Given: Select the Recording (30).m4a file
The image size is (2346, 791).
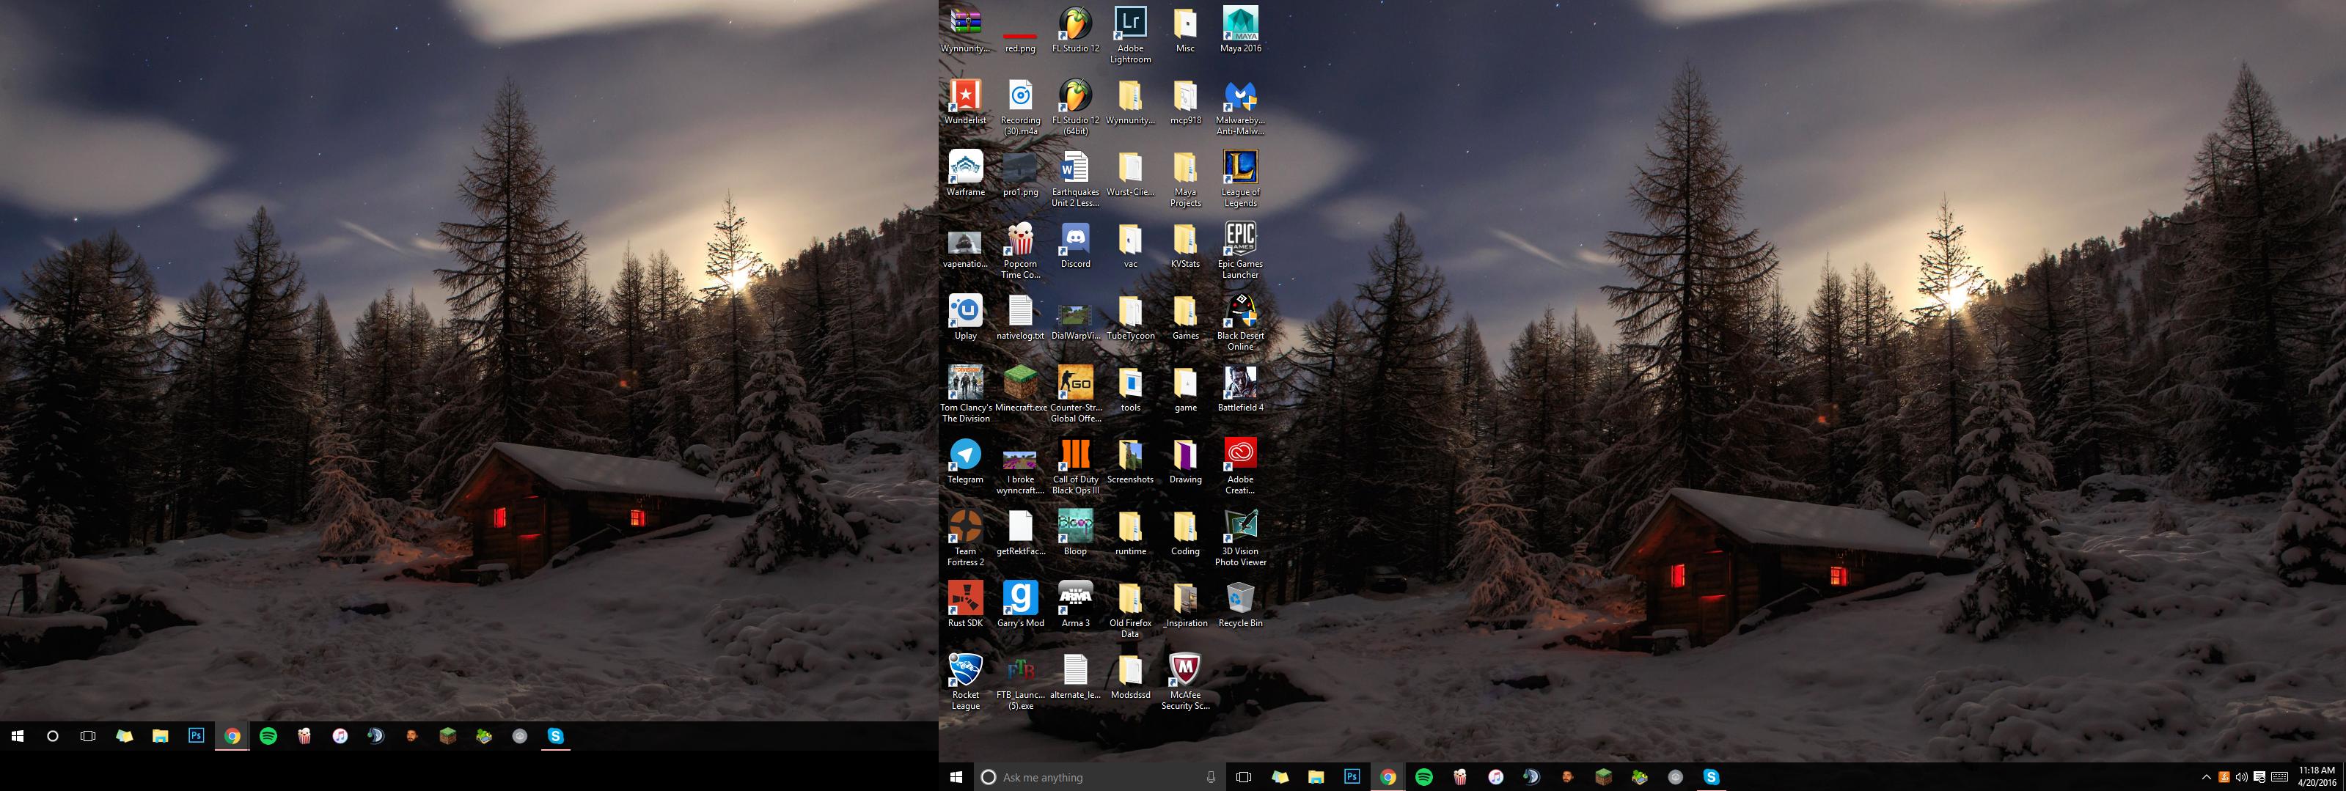Looking at the screenshot, I should point(1021,106).
